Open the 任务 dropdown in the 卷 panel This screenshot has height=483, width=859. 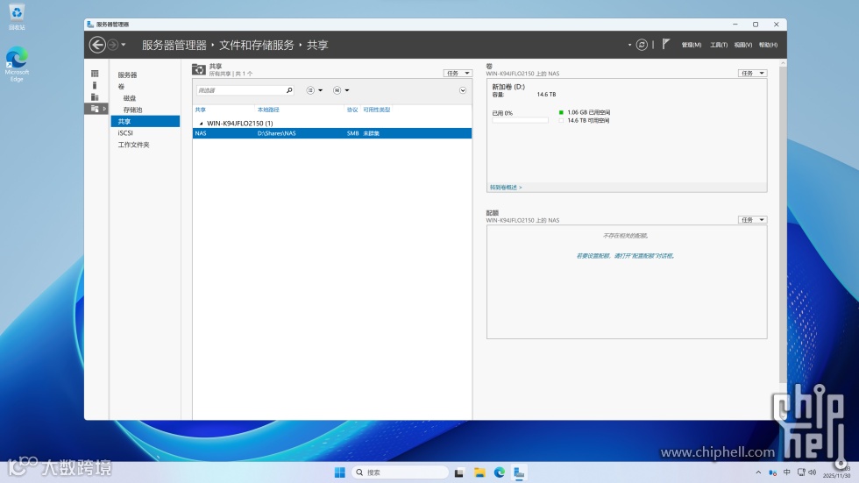[752, 73]
